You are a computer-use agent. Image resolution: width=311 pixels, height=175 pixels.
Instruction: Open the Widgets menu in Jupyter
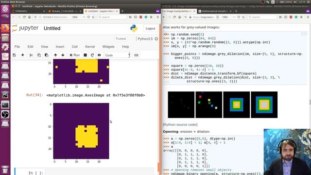pos(108,47)
